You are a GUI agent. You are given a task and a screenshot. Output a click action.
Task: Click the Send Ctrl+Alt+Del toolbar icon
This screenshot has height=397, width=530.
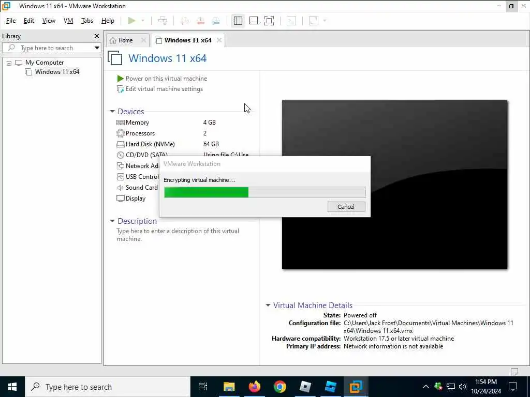[x=163, y=21]
